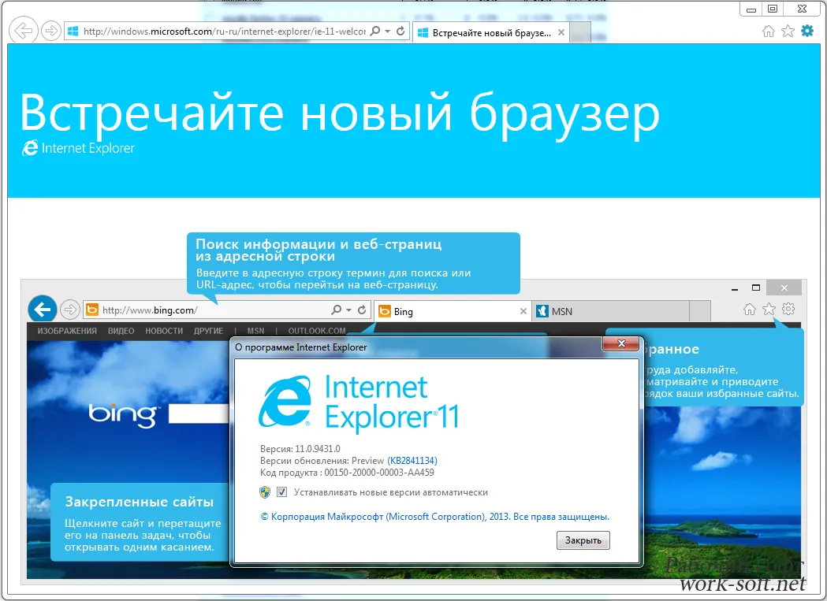Click the outer browser Home icon
Screen dimensions: 827x601
(769, 31)
